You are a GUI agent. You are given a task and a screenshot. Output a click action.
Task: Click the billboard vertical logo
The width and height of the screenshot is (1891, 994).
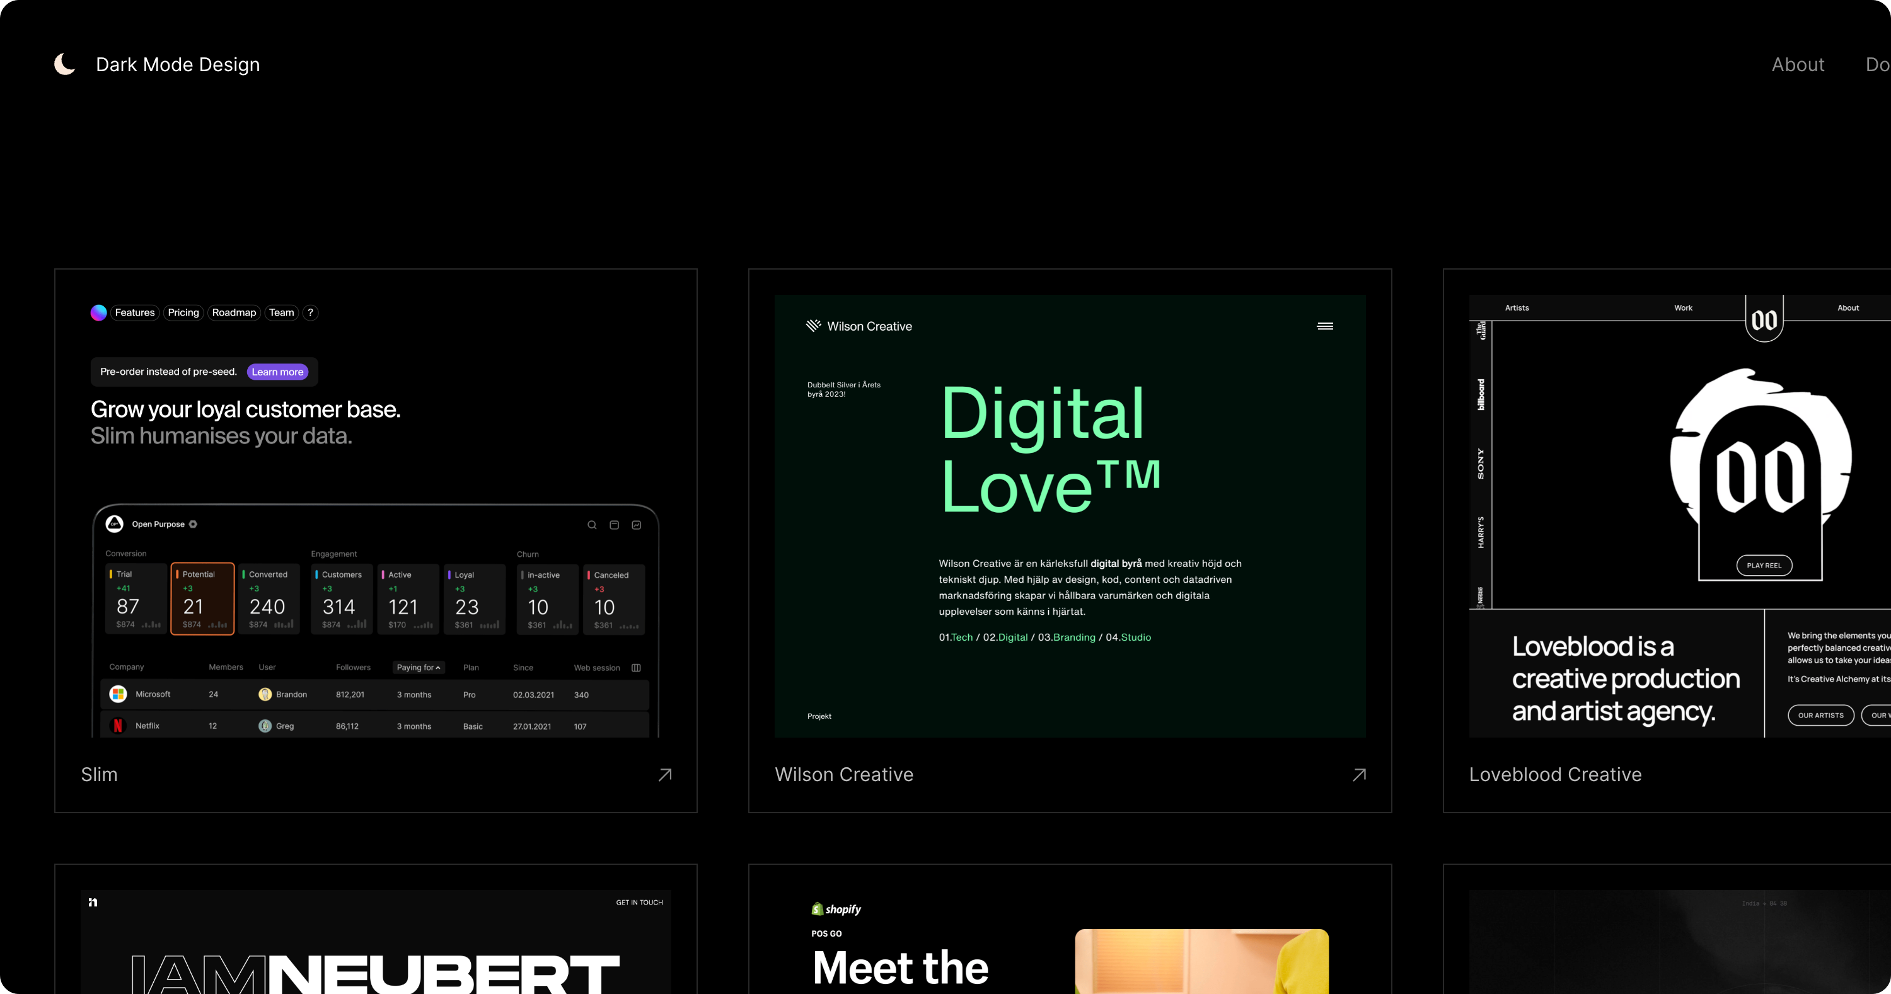click(x=1481, y=395)
